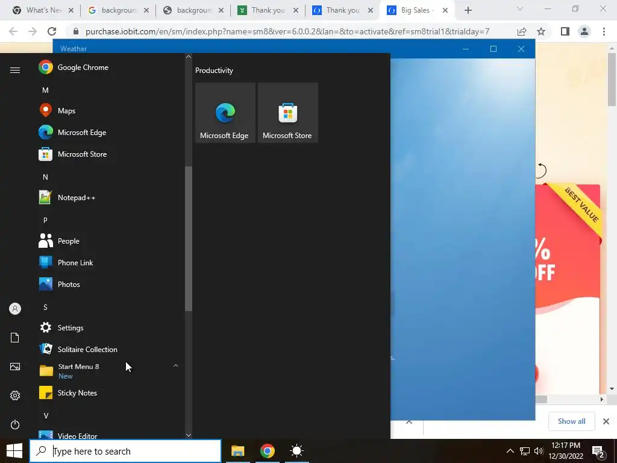Jump to the letter M index

45,90
